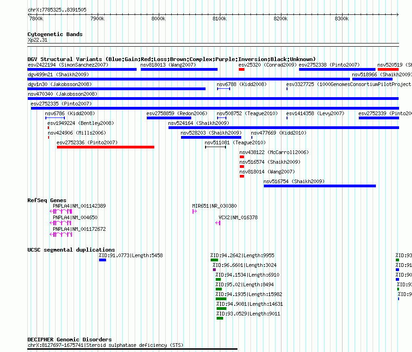Click the 8300k ruler position
The width and height of the screenshot is (412, 352).
[x=342, y=19]
